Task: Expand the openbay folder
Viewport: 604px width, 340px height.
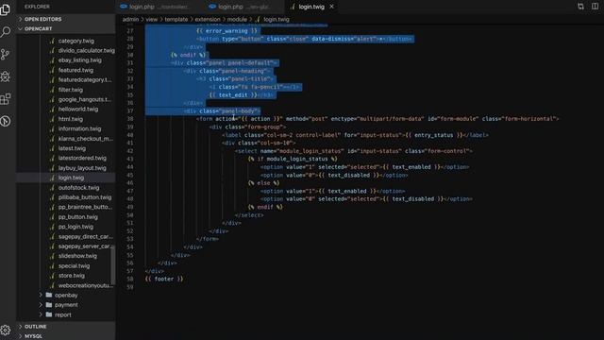Action: tap(66, 296)
